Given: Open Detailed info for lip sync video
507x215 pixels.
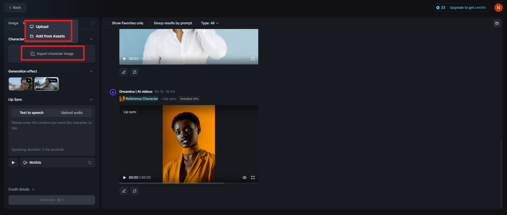Looking at the screenshot, I should click(189, 99).
